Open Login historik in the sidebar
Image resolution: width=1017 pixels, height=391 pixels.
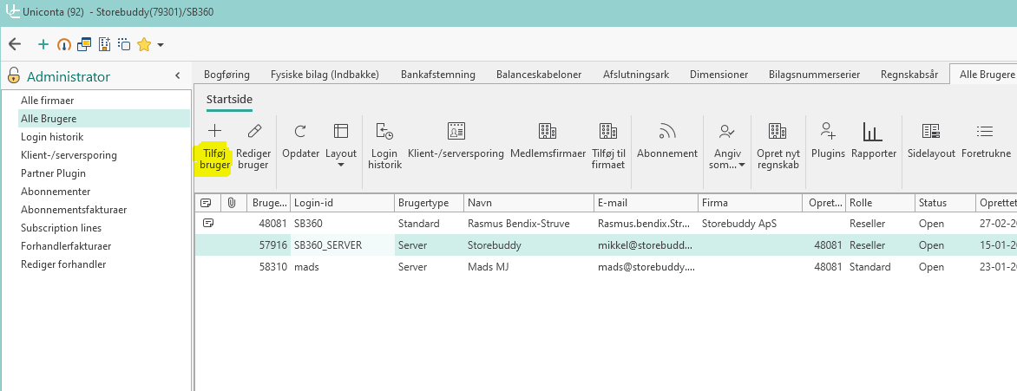(52, 137)
